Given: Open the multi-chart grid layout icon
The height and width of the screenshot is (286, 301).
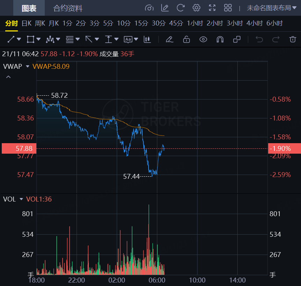Looking at the screenshot, I should (228, 8).
